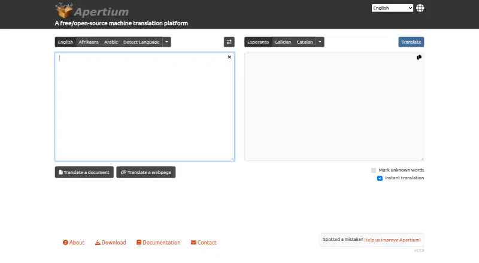The width and height of the screenshot is (479, 263).
Task: Click the Apertium title text
Action: pyautogui.click(x=101, y=11)
